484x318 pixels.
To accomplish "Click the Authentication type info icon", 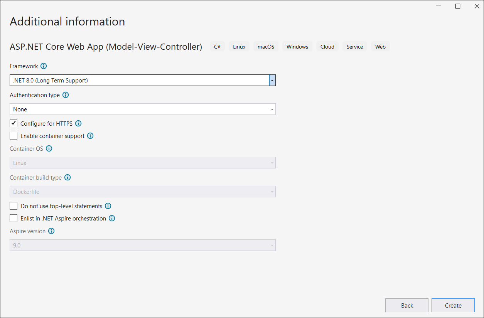I will [x=65, y=95].
